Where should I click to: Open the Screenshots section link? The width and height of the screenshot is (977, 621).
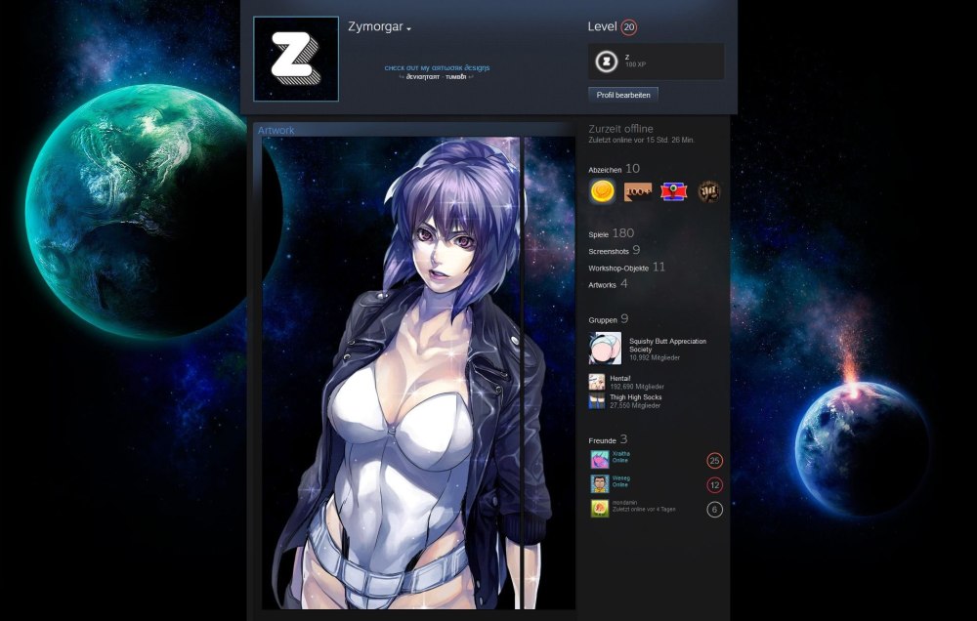pyautogui.click(x=608, y=252)
